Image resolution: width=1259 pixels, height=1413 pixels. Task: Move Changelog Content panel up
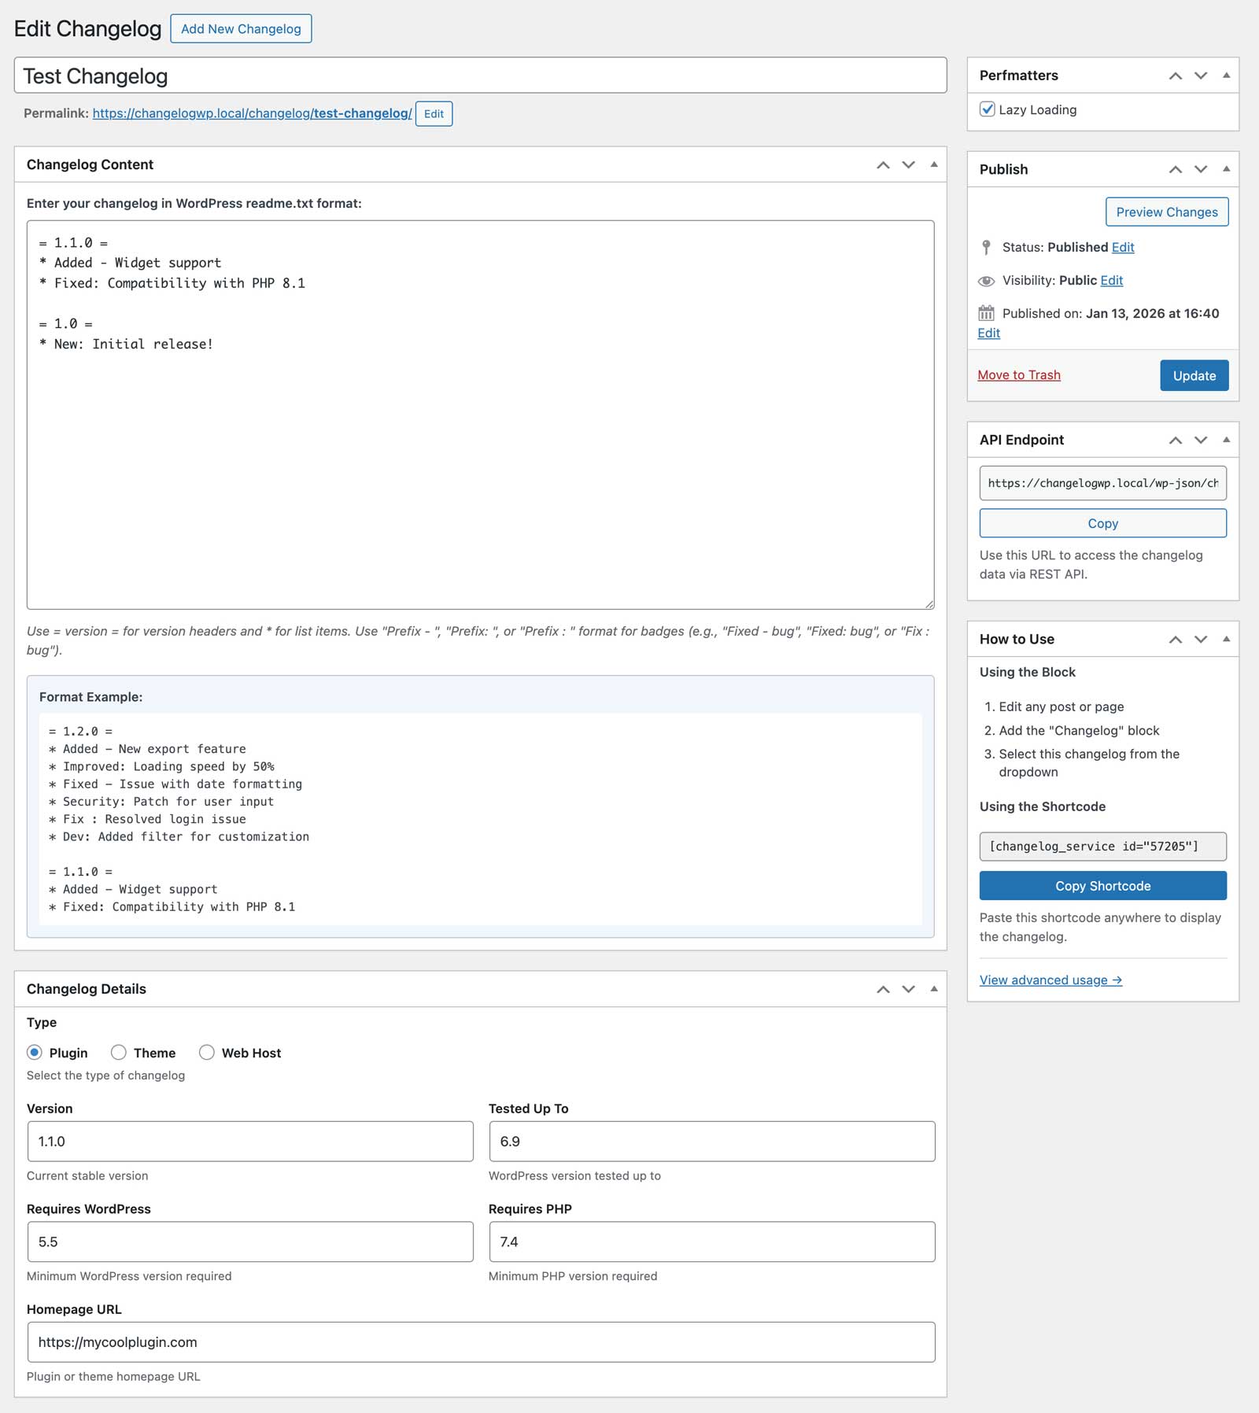click(883, 165)
